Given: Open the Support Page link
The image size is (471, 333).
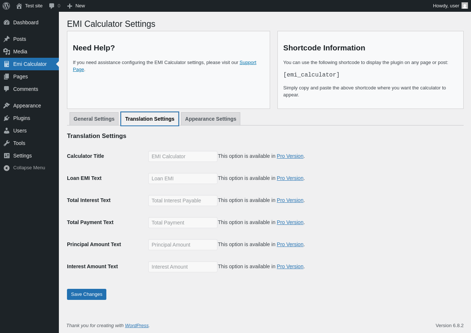Looking at the screenshot, I should (x=248, y=63).
